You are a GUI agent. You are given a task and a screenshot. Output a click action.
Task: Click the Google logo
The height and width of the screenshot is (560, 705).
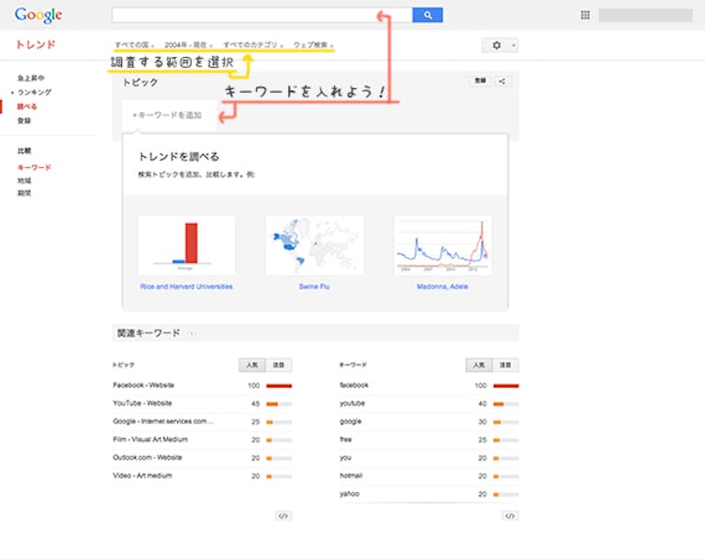[38, 16]
